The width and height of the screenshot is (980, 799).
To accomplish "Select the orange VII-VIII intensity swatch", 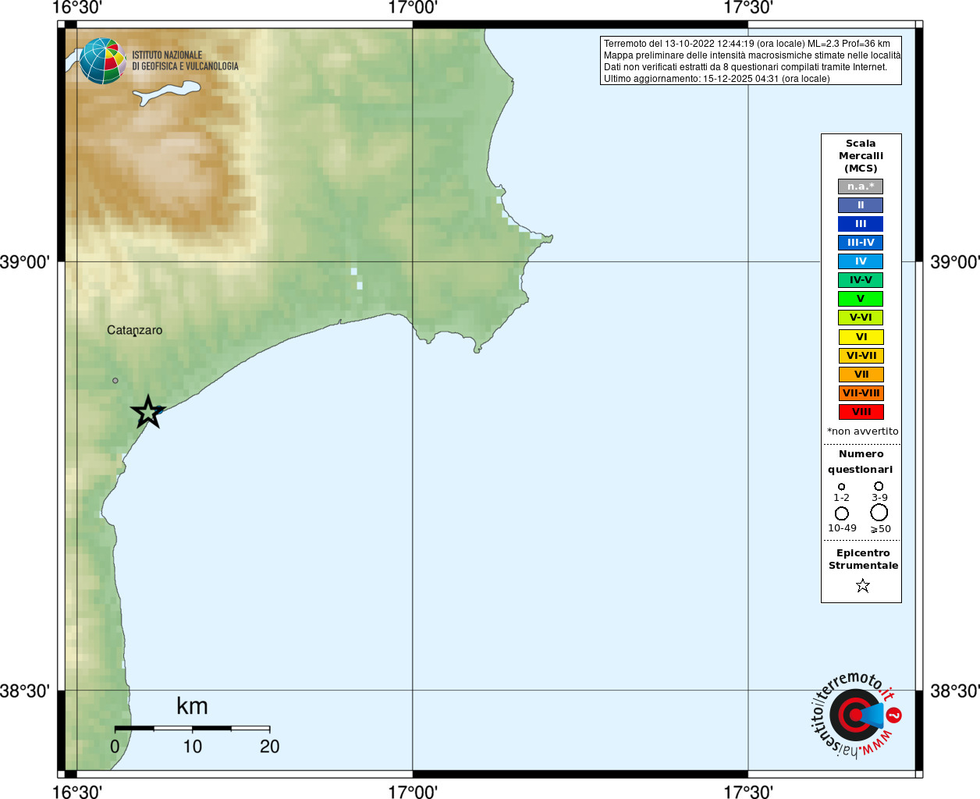I will coord(861,393).
